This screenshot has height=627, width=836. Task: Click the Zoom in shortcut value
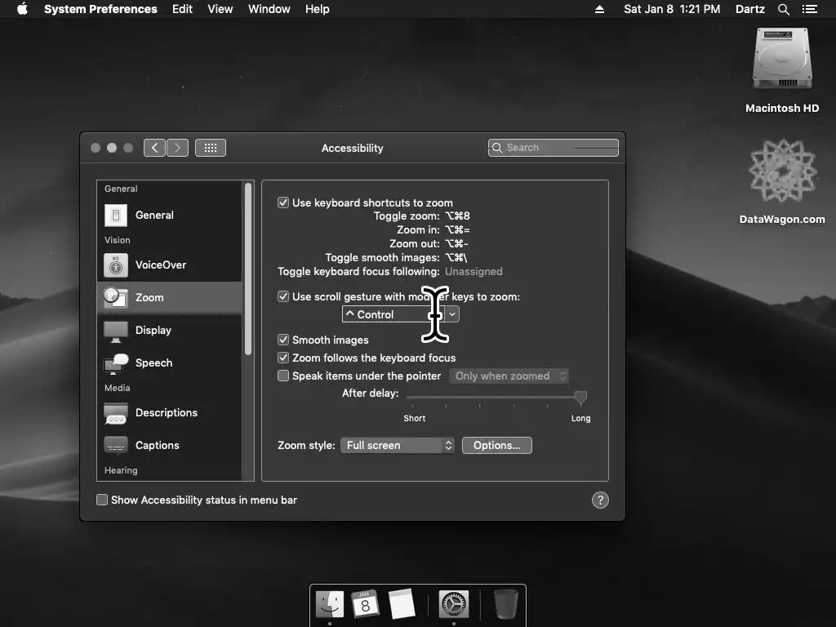[x=457, y=229]
